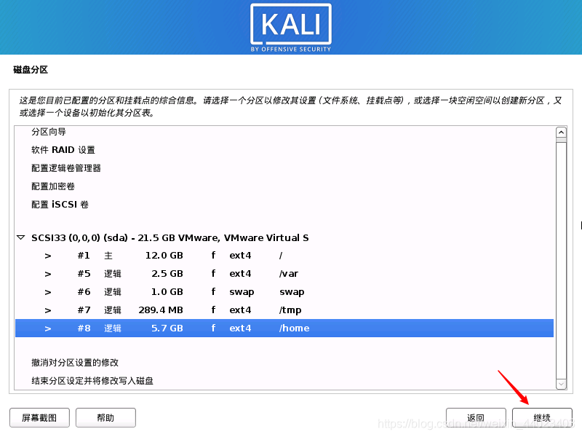Open the 帮助 help dialog
Image resolution: width=582 pixels, height=437 pixels.
(x=105, y=417)
